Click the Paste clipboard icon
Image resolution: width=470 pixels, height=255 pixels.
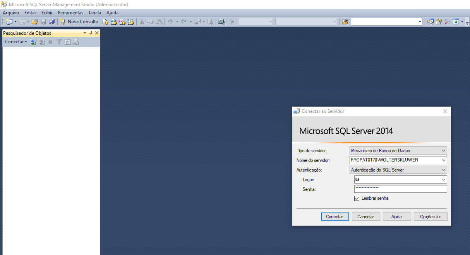[x=159, y=22]
